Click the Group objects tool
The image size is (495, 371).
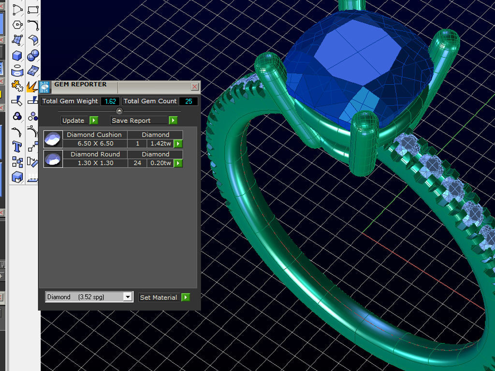(x=17, y=116)
